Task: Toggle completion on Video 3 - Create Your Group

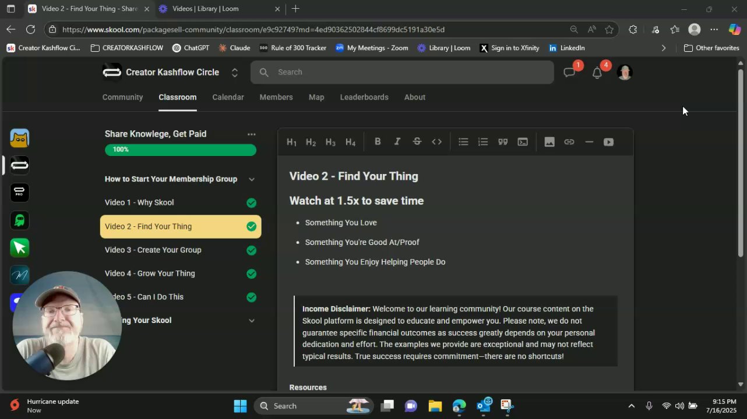Action: [x=251, y=250]
